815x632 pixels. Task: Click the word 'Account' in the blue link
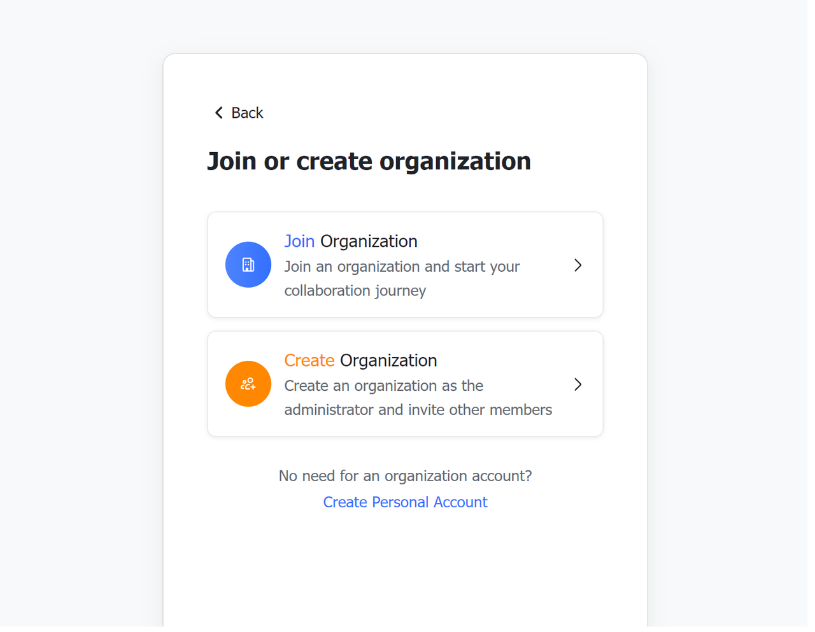pos(460,502)
